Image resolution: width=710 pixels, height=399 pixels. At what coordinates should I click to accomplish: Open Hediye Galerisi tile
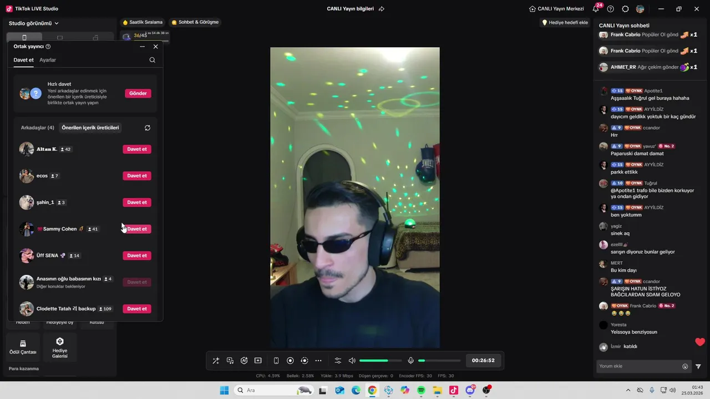click(60, 347)
